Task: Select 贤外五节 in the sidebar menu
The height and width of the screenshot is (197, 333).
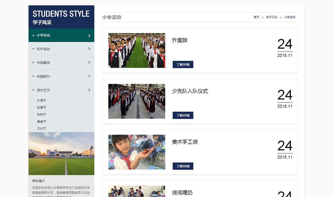Action: [x=61, y=90]
